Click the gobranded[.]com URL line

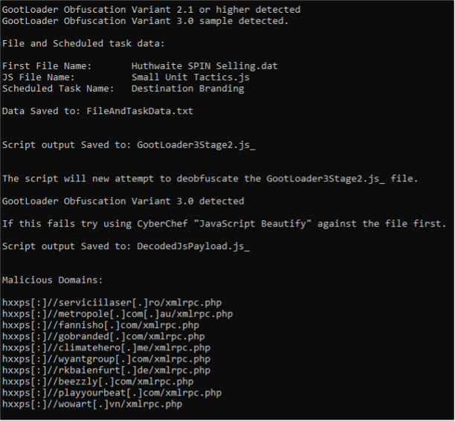[103, 337]
